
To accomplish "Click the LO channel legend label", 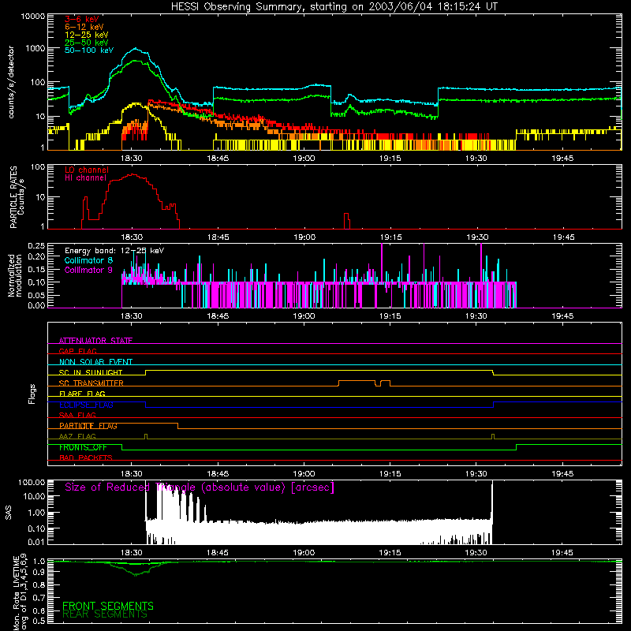I will point(87,170).
